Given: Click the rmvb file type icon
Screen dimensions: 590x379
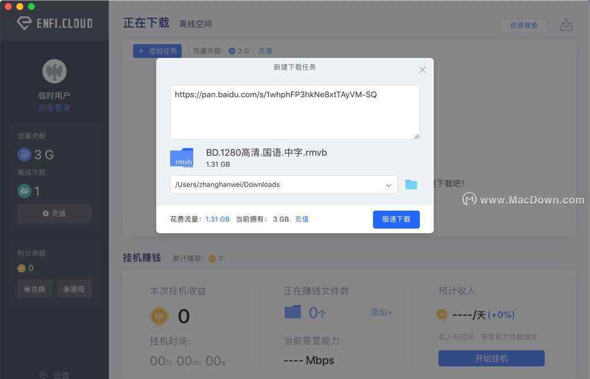Looking at the screenshot, I should 182,158.
